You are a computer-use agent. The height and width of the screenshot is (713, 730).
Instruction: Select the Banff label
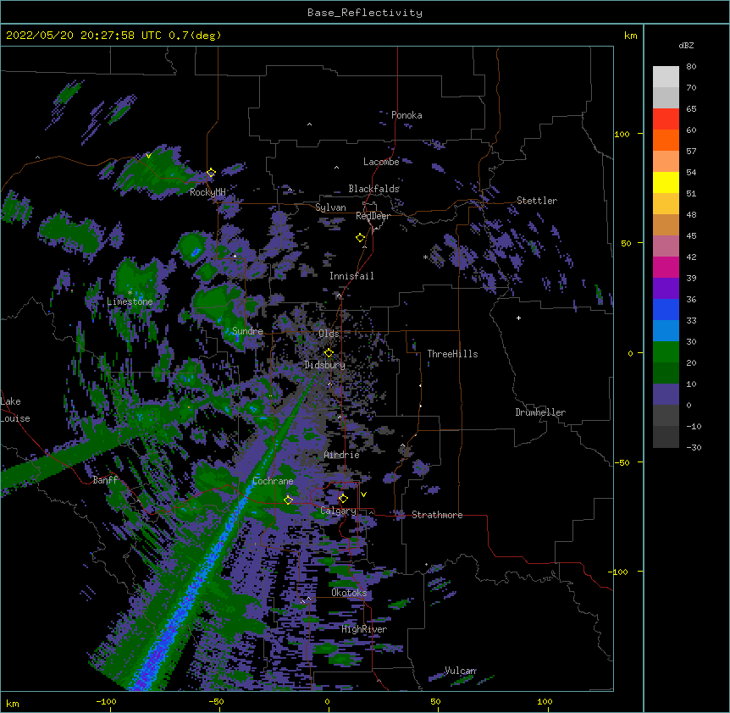tap(105, 480)
